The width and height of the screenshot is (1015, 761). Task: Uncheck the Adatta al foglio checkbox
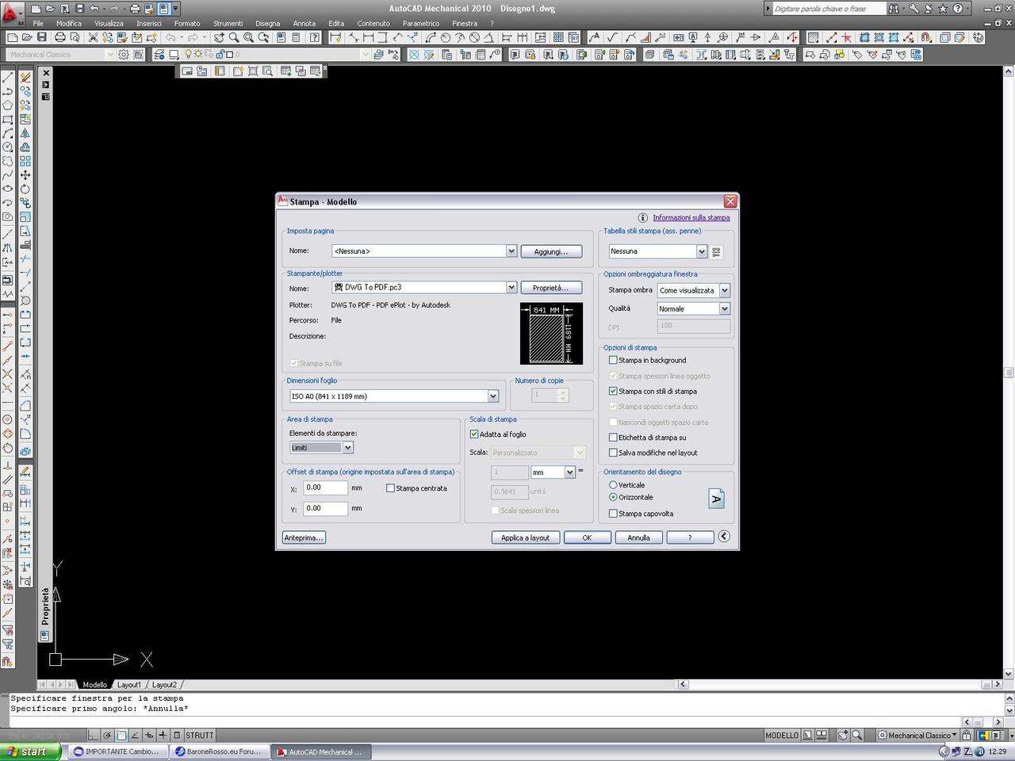[x=474, y=434]
